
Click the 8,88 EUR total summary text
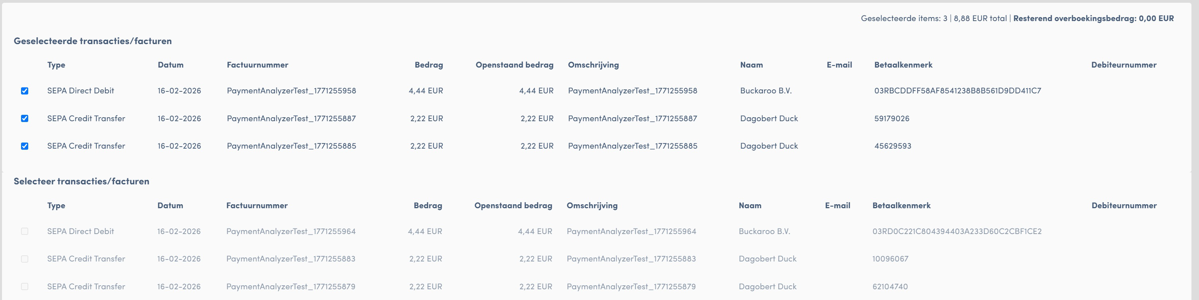(980, 19)
